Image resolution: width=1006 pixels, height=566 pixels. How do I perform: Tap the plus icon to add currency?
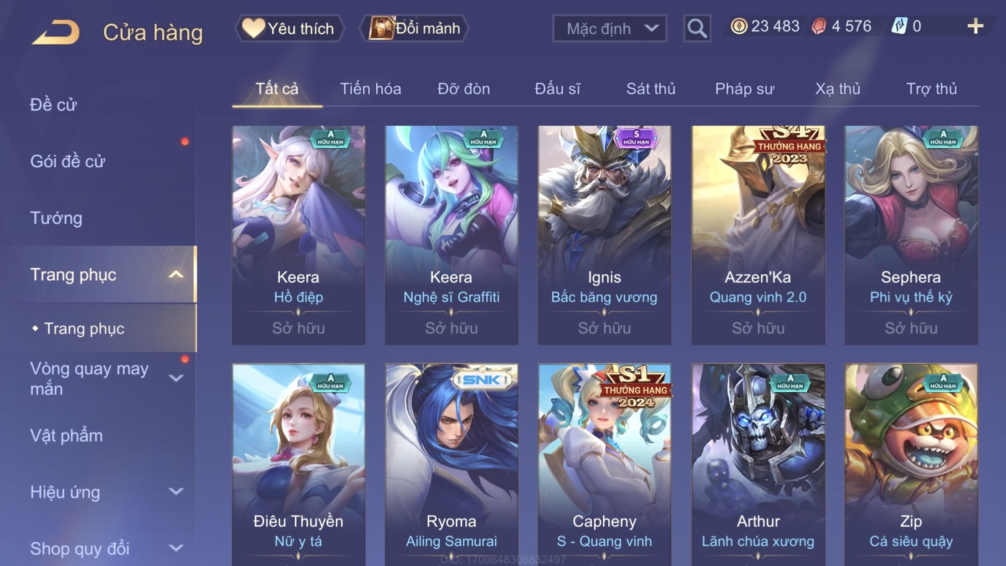(975, 26)
